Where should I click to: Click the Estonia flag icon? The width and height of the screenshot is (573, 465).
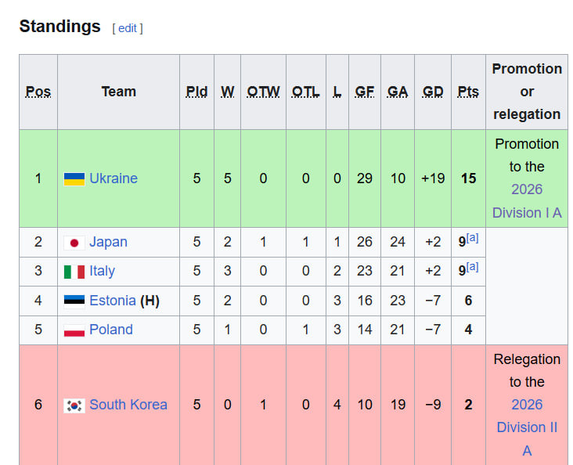(74, 301)
